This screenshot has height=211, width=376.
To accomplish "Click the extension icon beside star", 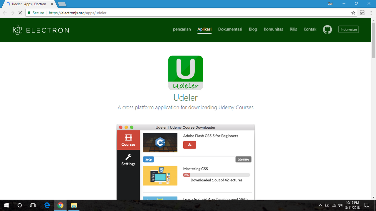I will [x=362, y=13].
